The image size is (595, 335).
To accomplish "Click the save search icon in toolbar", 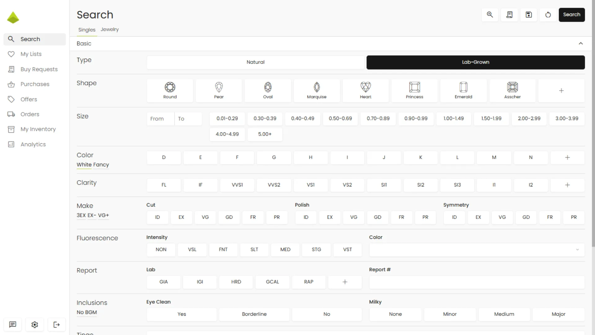I will tap(529, 15).
